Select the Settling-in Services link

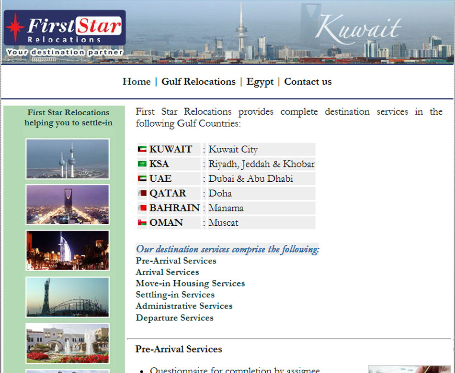tap(175, 295)
